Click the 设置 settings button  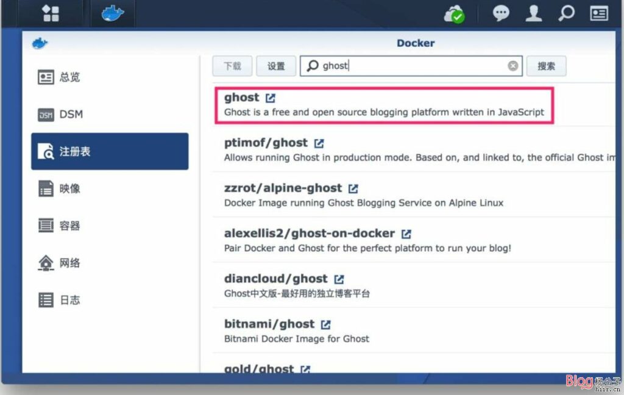pyautogui.click(x=276, y=66)
